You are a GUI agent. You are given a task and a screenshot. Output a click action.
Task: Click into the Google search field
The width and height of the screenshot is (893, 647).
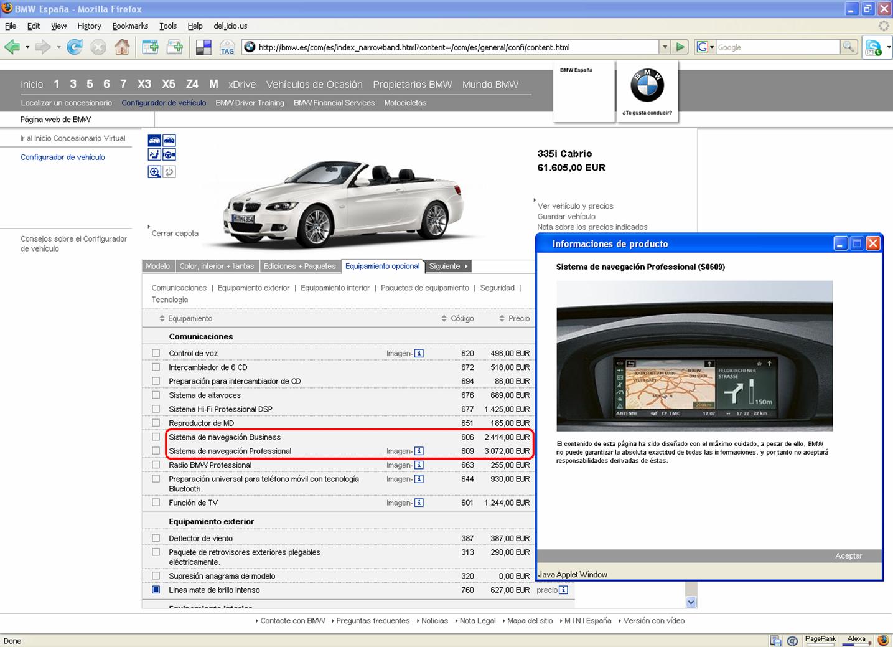point(777,47)
